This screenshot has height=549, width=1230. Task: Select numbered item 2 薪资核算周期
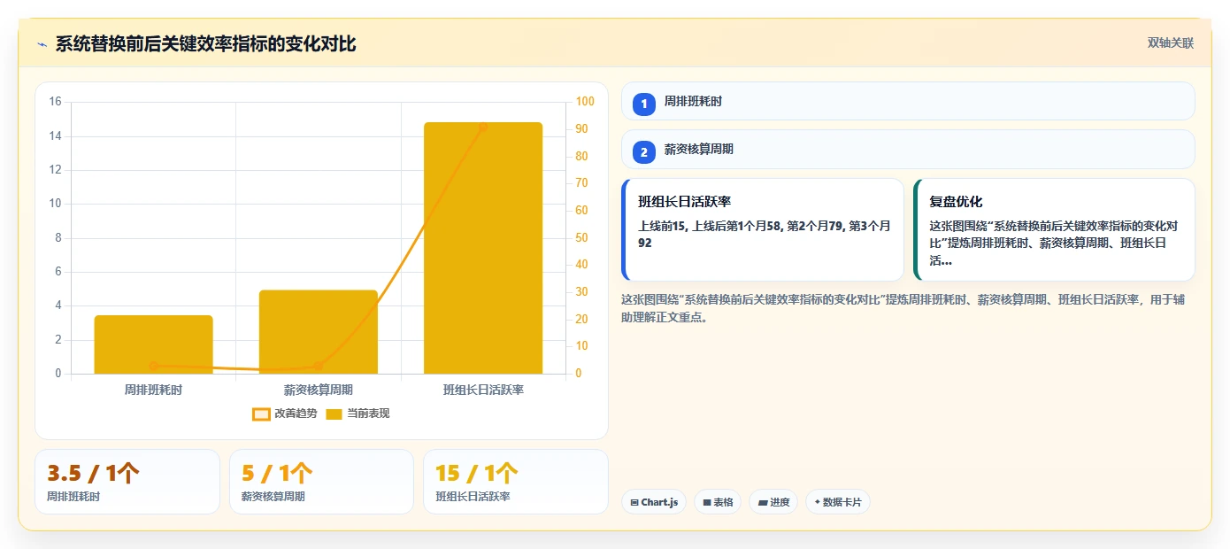[908, 149]
